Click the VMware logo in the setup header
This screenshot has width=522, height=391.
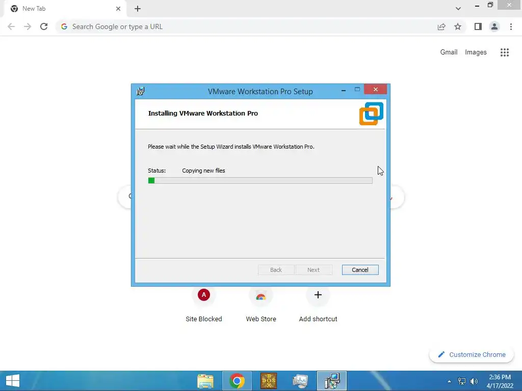tap(371, 114)
